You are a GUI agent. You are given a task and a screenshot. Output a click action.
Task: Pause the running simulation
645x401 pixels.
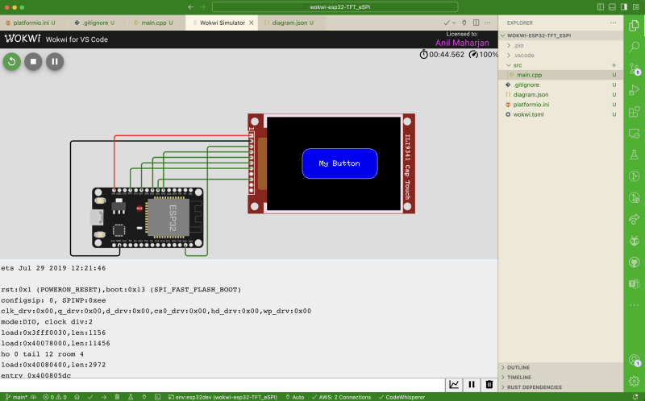(55, 62)
